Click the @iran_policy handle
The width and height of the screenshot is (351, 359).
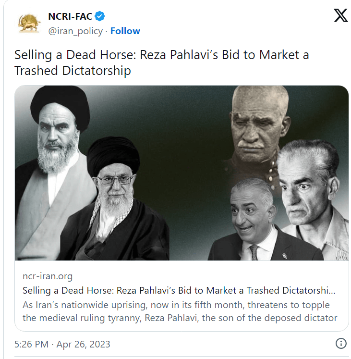[75, 31]
